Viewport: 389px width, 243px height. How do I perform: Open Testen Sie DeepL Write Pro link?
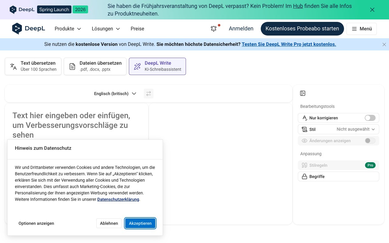tap(289, 44)
